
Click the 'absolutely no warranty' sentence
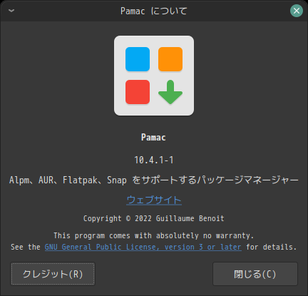(154, 235)
